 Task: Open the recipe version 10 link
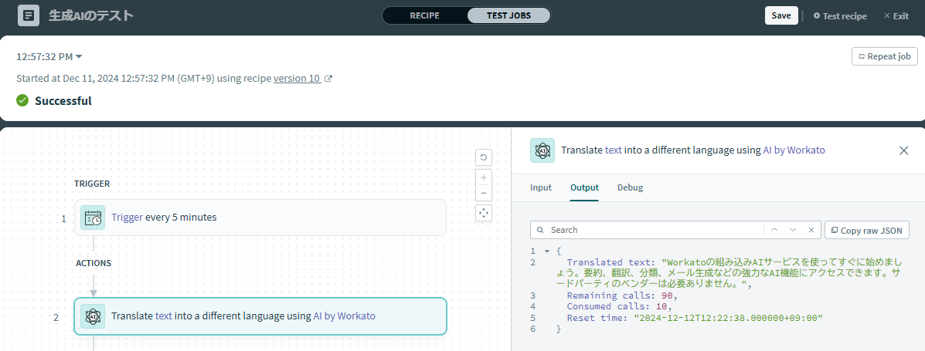click(x=297, y=79)
